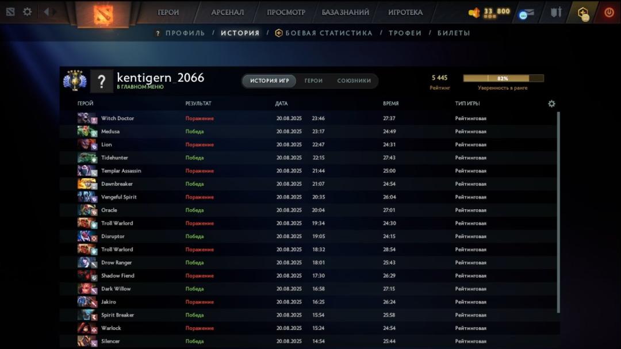Select the Silencer hero portrait
Screen dimensions: 621x349
coord(87,341)
